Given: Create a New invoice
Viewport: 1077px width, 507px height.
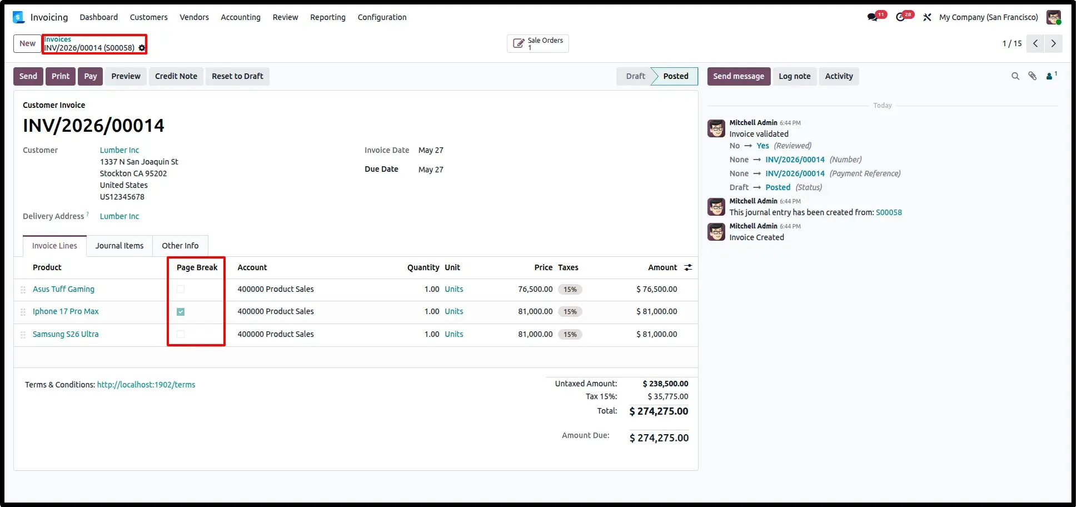Looking at the screenshot, I should coord(27,43).
